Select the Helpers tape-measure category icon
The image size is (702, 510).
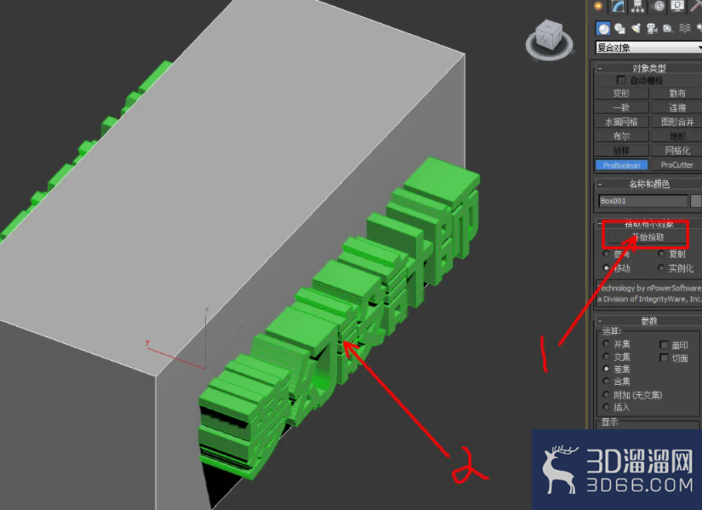point(668,29)
